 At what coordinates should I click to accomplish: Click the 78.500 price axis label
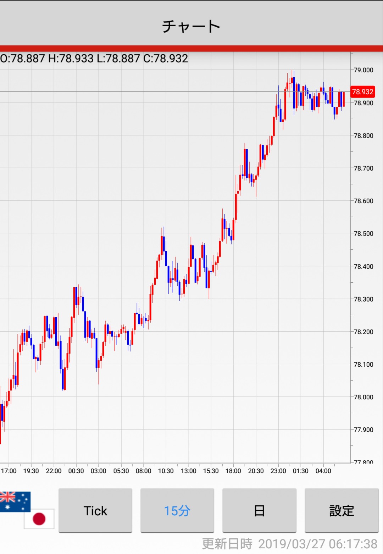[363, 234]
